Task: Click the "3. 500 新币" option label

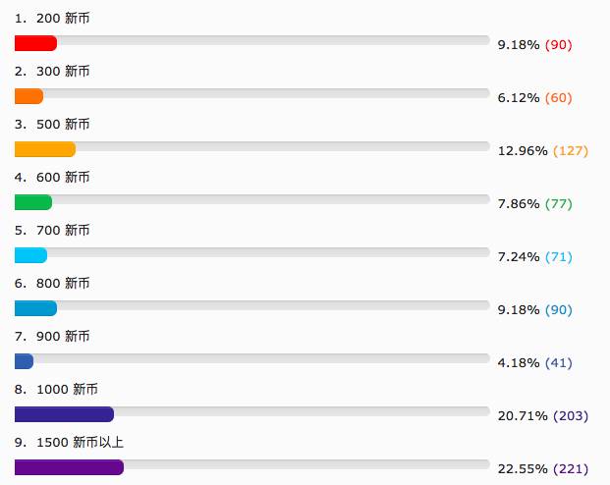Action: [x=52, y=125]
